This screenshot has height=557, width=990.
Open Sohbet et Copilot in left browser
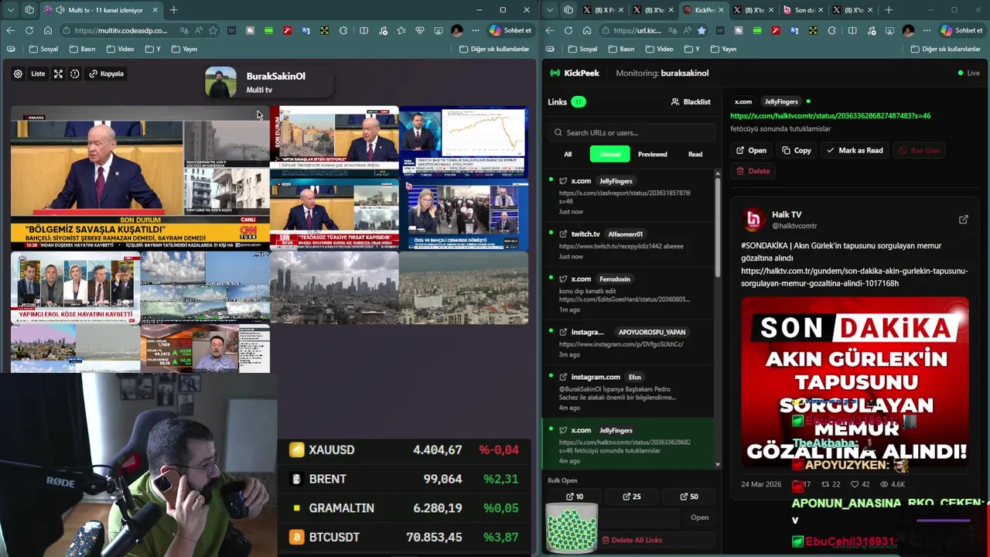tap(510, 30)
